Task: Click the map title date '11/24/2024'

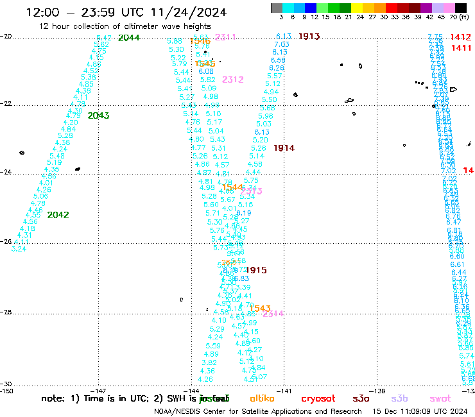Action: point(189,12)
